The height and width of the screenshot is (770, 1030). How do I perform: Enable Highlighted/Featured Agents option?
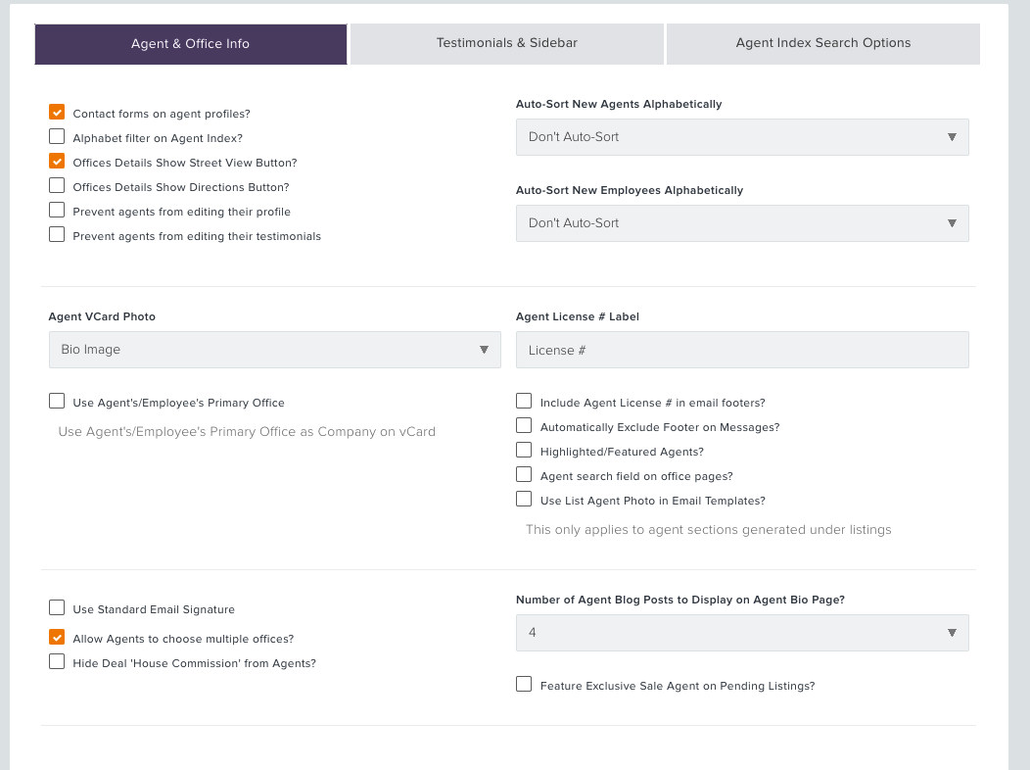point(524,450)
